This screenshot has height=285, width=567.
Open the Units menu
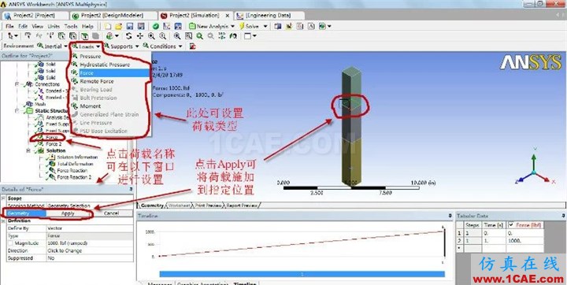tap(54, 27)
